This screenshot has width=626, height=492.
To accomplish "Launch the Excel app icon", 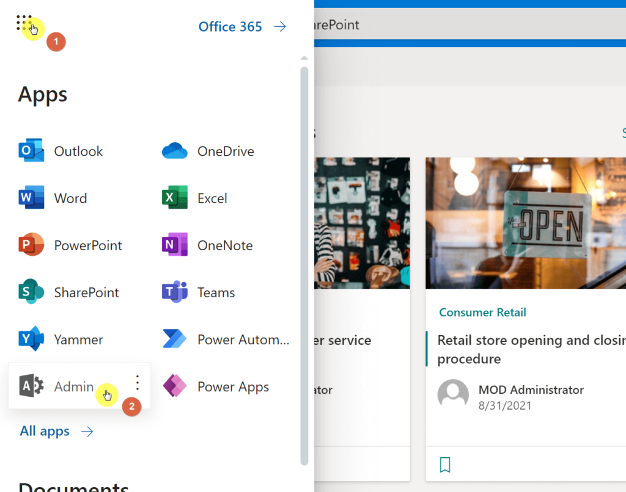I will (x=174, y=197).
